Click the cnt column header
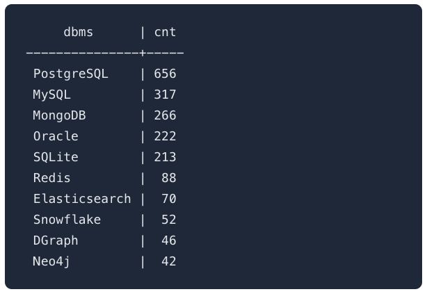Screen dimensions: 427x294 tap(165, 32)
